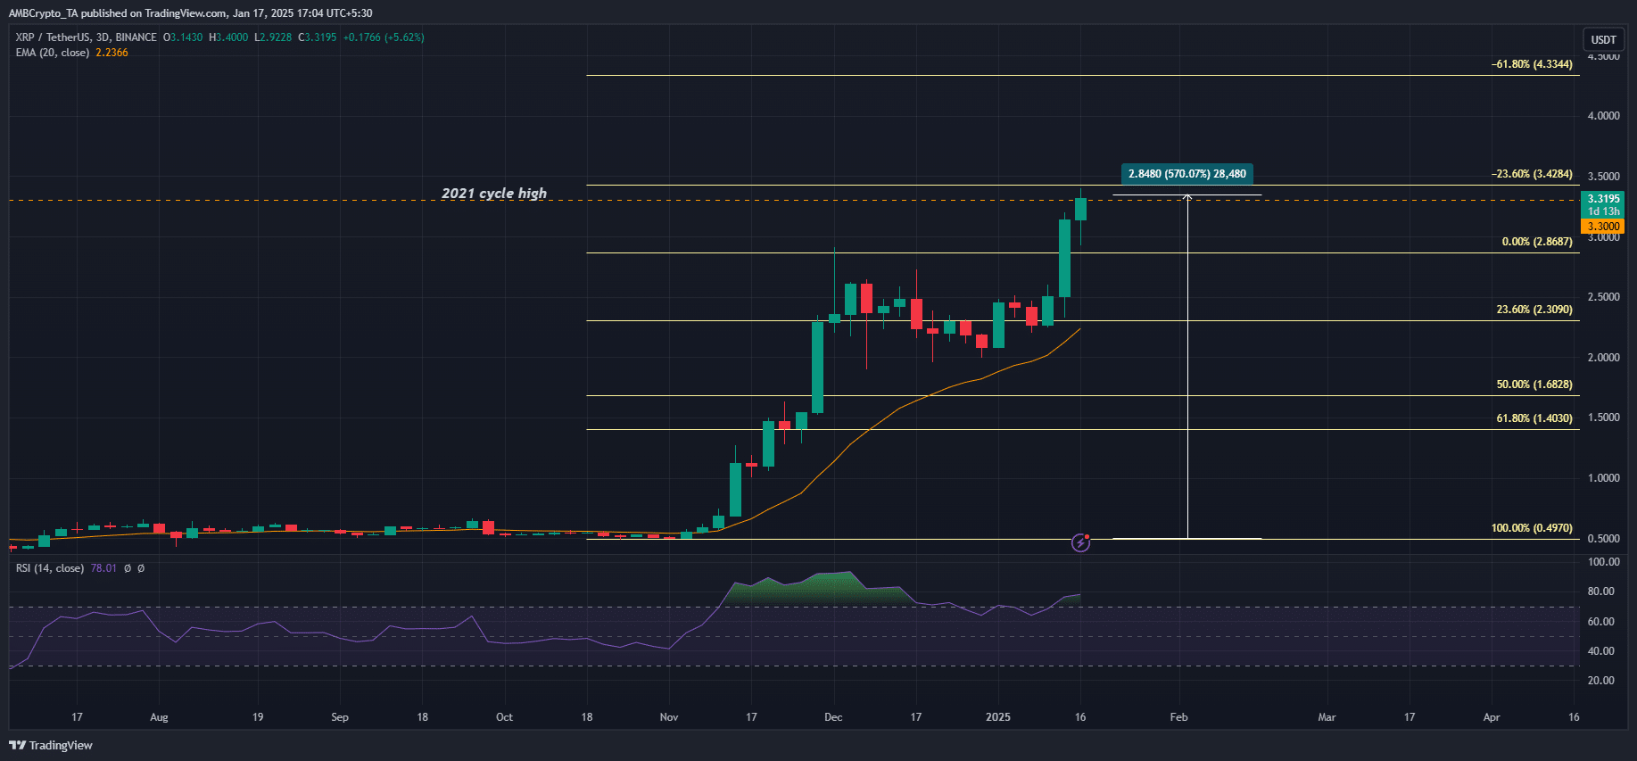Click 1.0000 on the price axis

[x=1603, y=478]
